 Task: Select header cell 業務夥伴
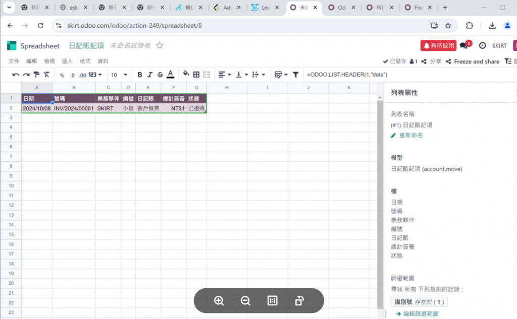click(108, 98)
